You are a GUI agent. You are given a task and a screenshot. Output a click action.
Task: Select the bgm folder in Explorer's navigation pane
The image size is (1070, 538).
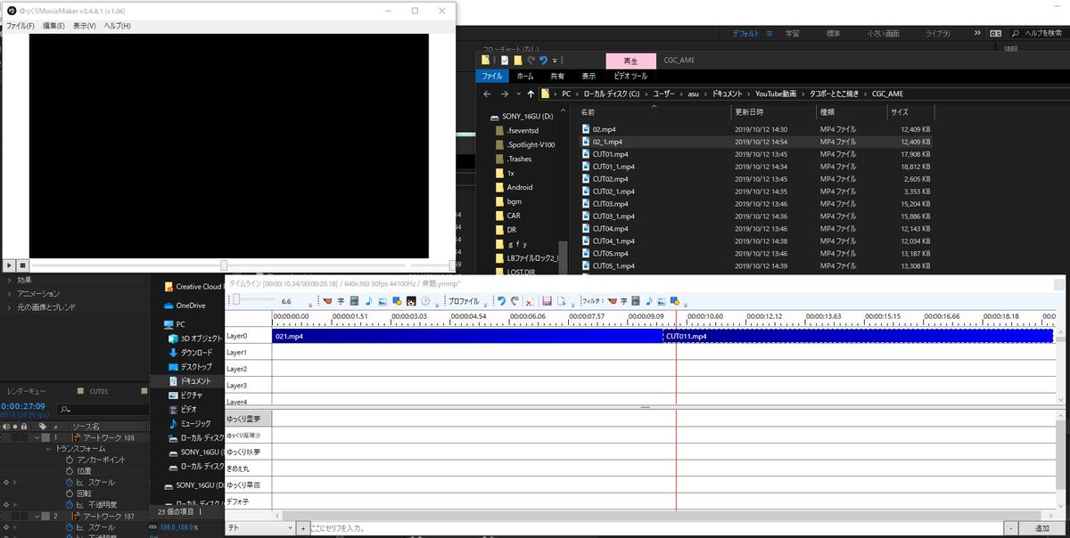(x=515, y=201)
